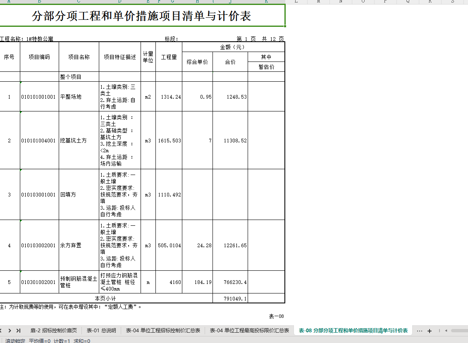This screenshot has width=468, height=343.
Task: Click the 项目编码 header cell
Action: pyautogui.click(x=39, y=57)
